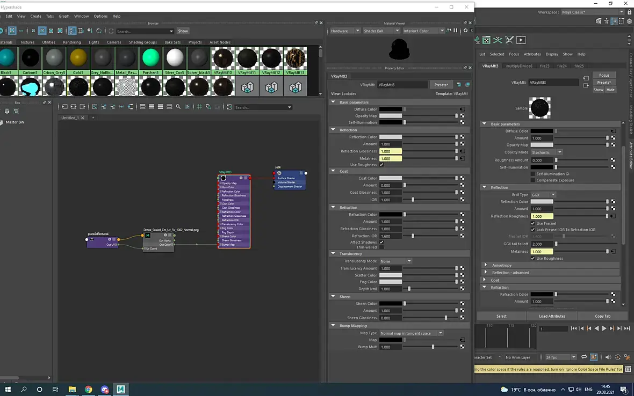This screenshot has height=396, width=634.
Task: Disable the Use Fresnel checkbox
Action: [532, 223]
